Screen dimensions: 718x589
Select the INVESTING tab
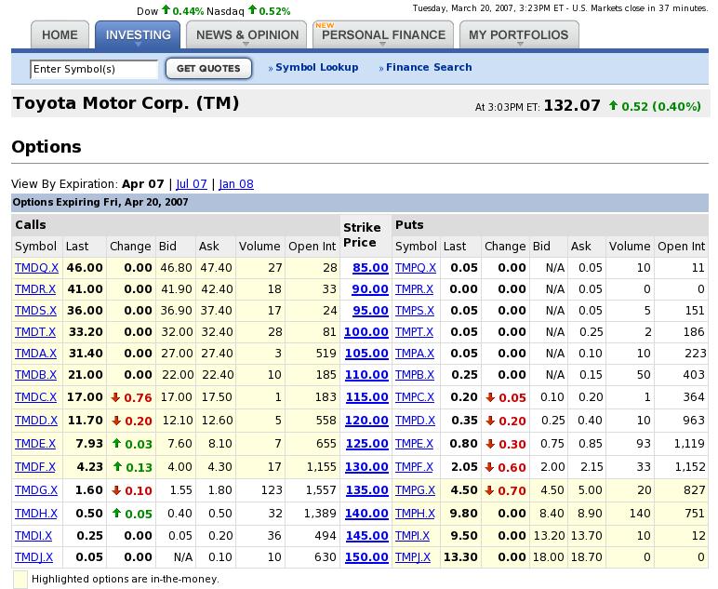click(138, 34)
